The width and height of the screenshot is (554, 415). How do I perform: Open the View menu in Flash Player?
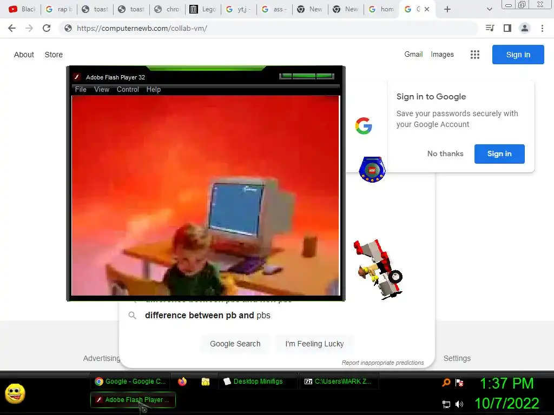(x=102, y=89)
